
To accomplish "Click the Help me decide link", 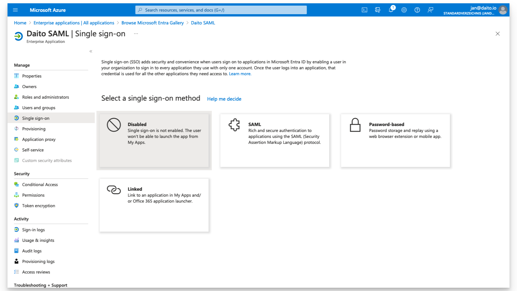I will [224, 99].
